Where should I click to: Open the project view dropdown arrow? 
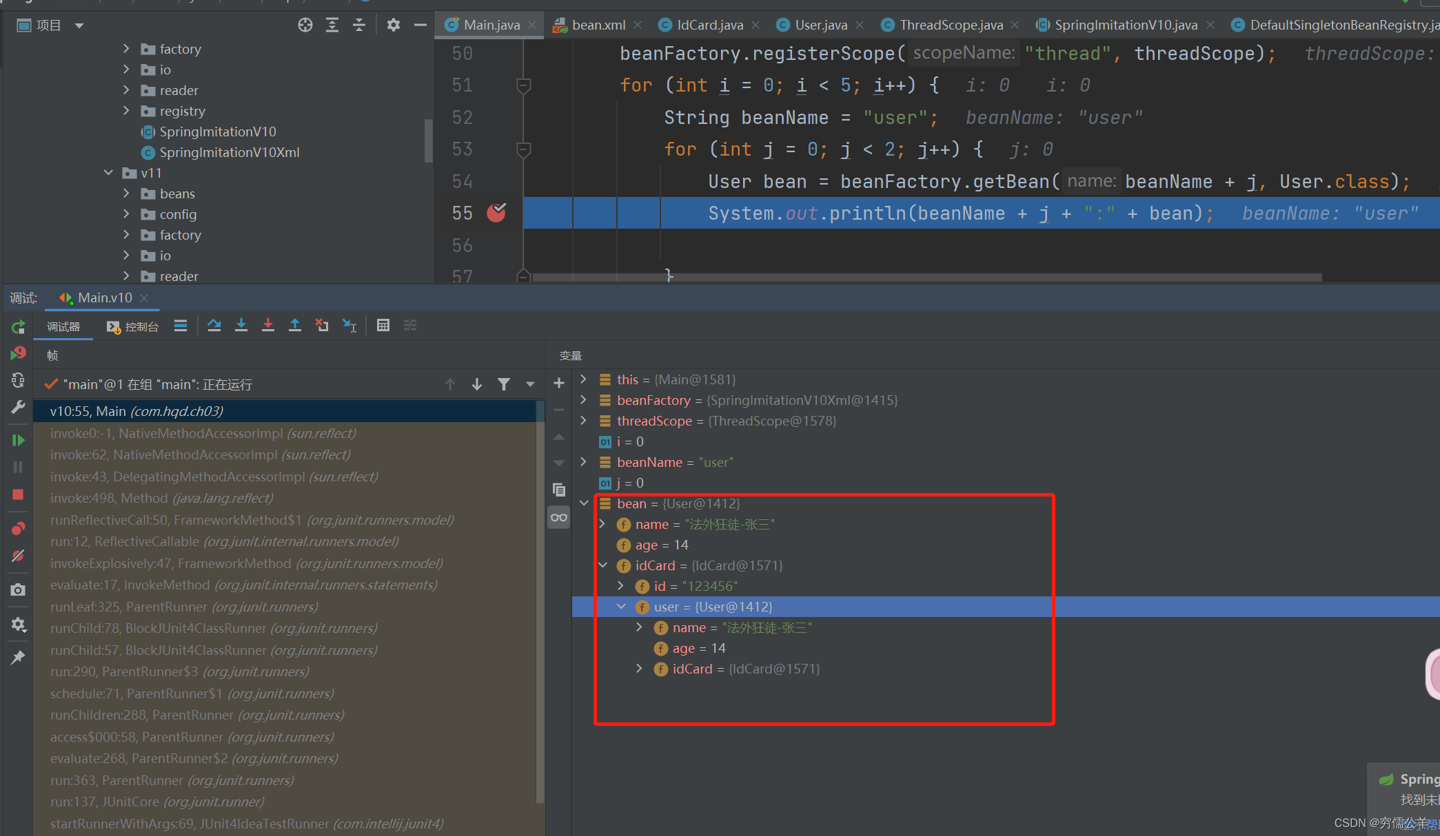coord(79,25)
